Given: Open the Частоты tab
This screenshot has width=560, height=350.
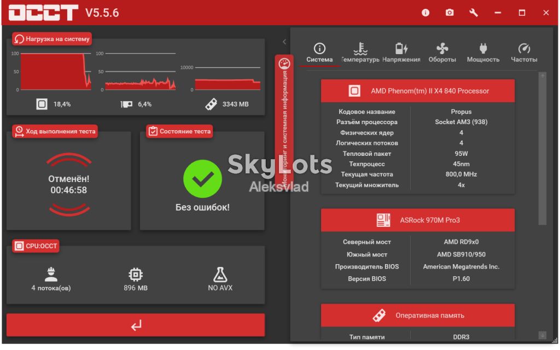Looking at the screenshot, I should [524, 52].
